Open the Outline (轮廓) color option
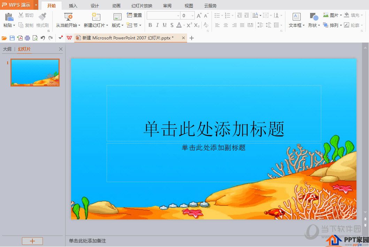The image size is (369, 247). pos(353,25)
